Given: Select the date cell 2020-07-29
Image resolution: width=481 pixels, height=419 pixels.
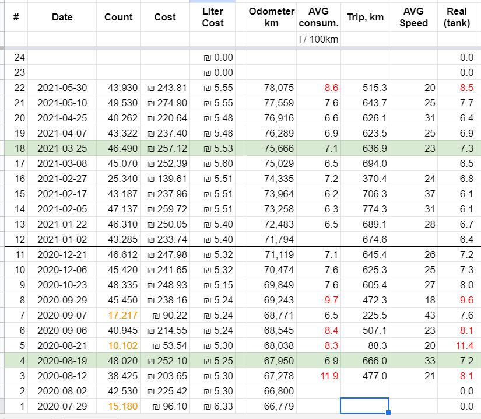Looking at the screenshot, I should pos(62,406).
